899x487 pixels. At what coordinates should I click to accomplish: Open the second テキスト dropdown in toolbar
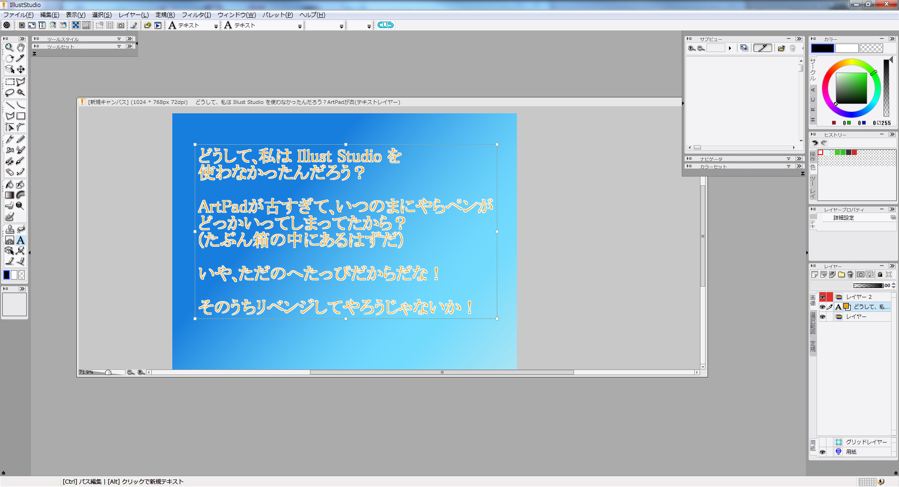(300, 26)
